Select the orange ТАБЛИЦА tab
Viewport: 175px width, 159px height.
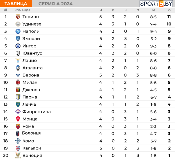tap(16, 4)
